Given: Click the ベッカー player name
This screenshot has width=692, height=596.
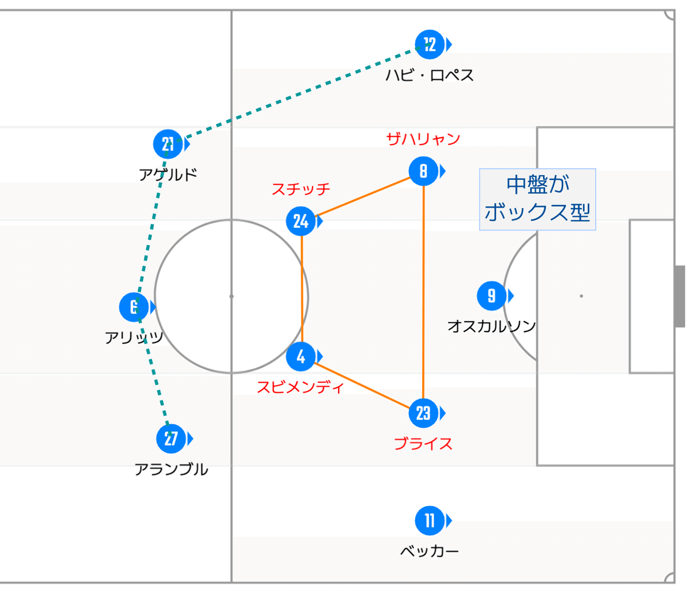Looking at the screenshot, I should (x=430, y=552).
